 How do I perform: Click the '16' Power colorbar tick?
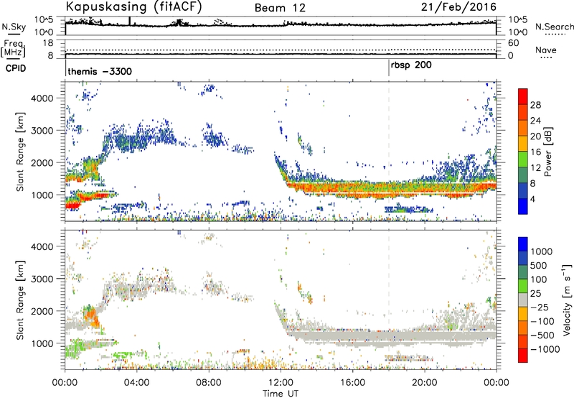pyautogui.click(x=535, y=152)
